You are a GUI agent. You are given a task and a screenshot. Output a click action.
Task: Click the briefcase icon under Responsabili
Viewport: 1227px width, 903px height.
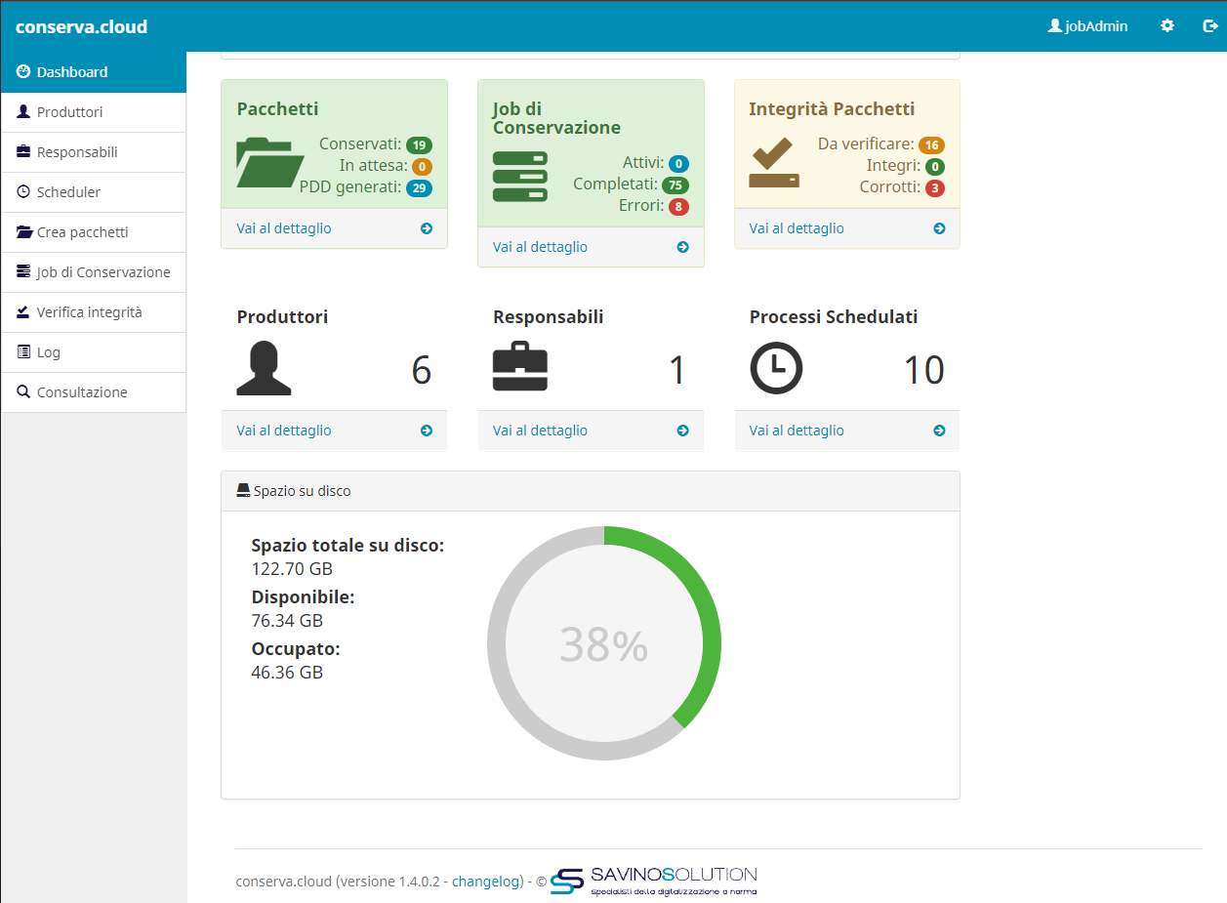click(x=520, y=367)
